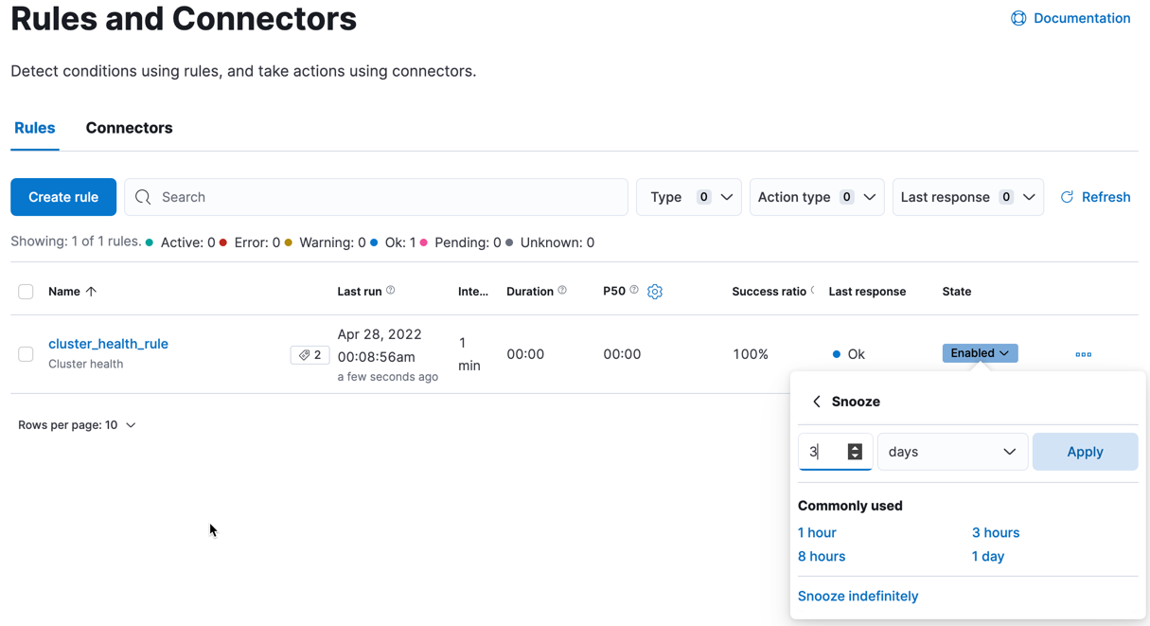The width and height of the screenshot is (1150, 626).
Task: Click the Duration help icon
Action: [x=562, y=291]
